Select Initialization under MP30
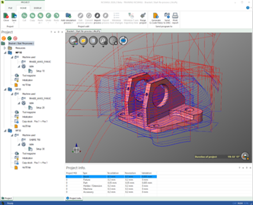253x205 pixels. click(x=27, y=158)
